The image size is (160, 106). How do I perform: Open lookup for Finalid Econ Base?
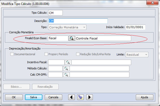72,38
